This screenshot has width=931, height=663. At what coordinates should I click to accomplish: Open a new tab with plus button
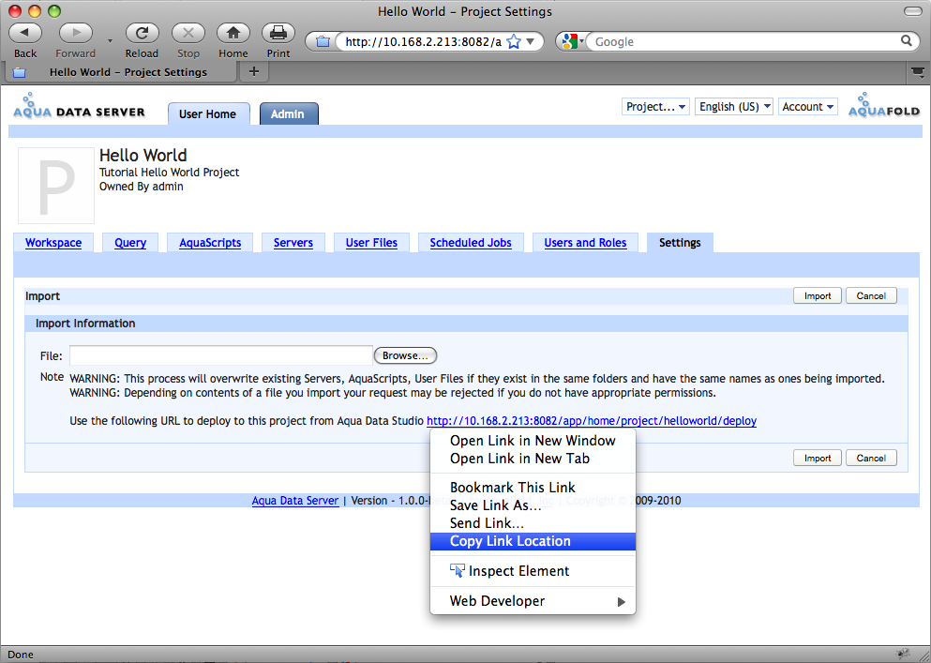click(x=254, y=72)
